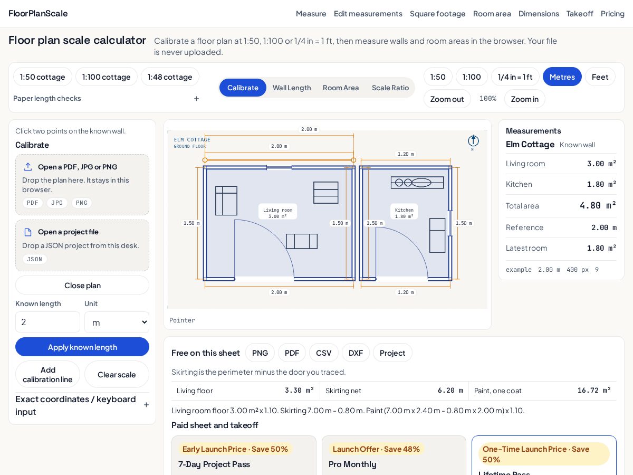
Task: Click the Skirting net 6.20 m value
Action: pos(450,391)
